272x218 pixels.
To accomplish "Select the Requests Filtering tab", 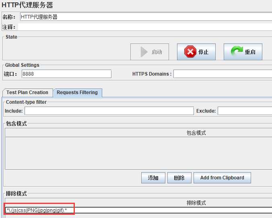I will point(78,93).
